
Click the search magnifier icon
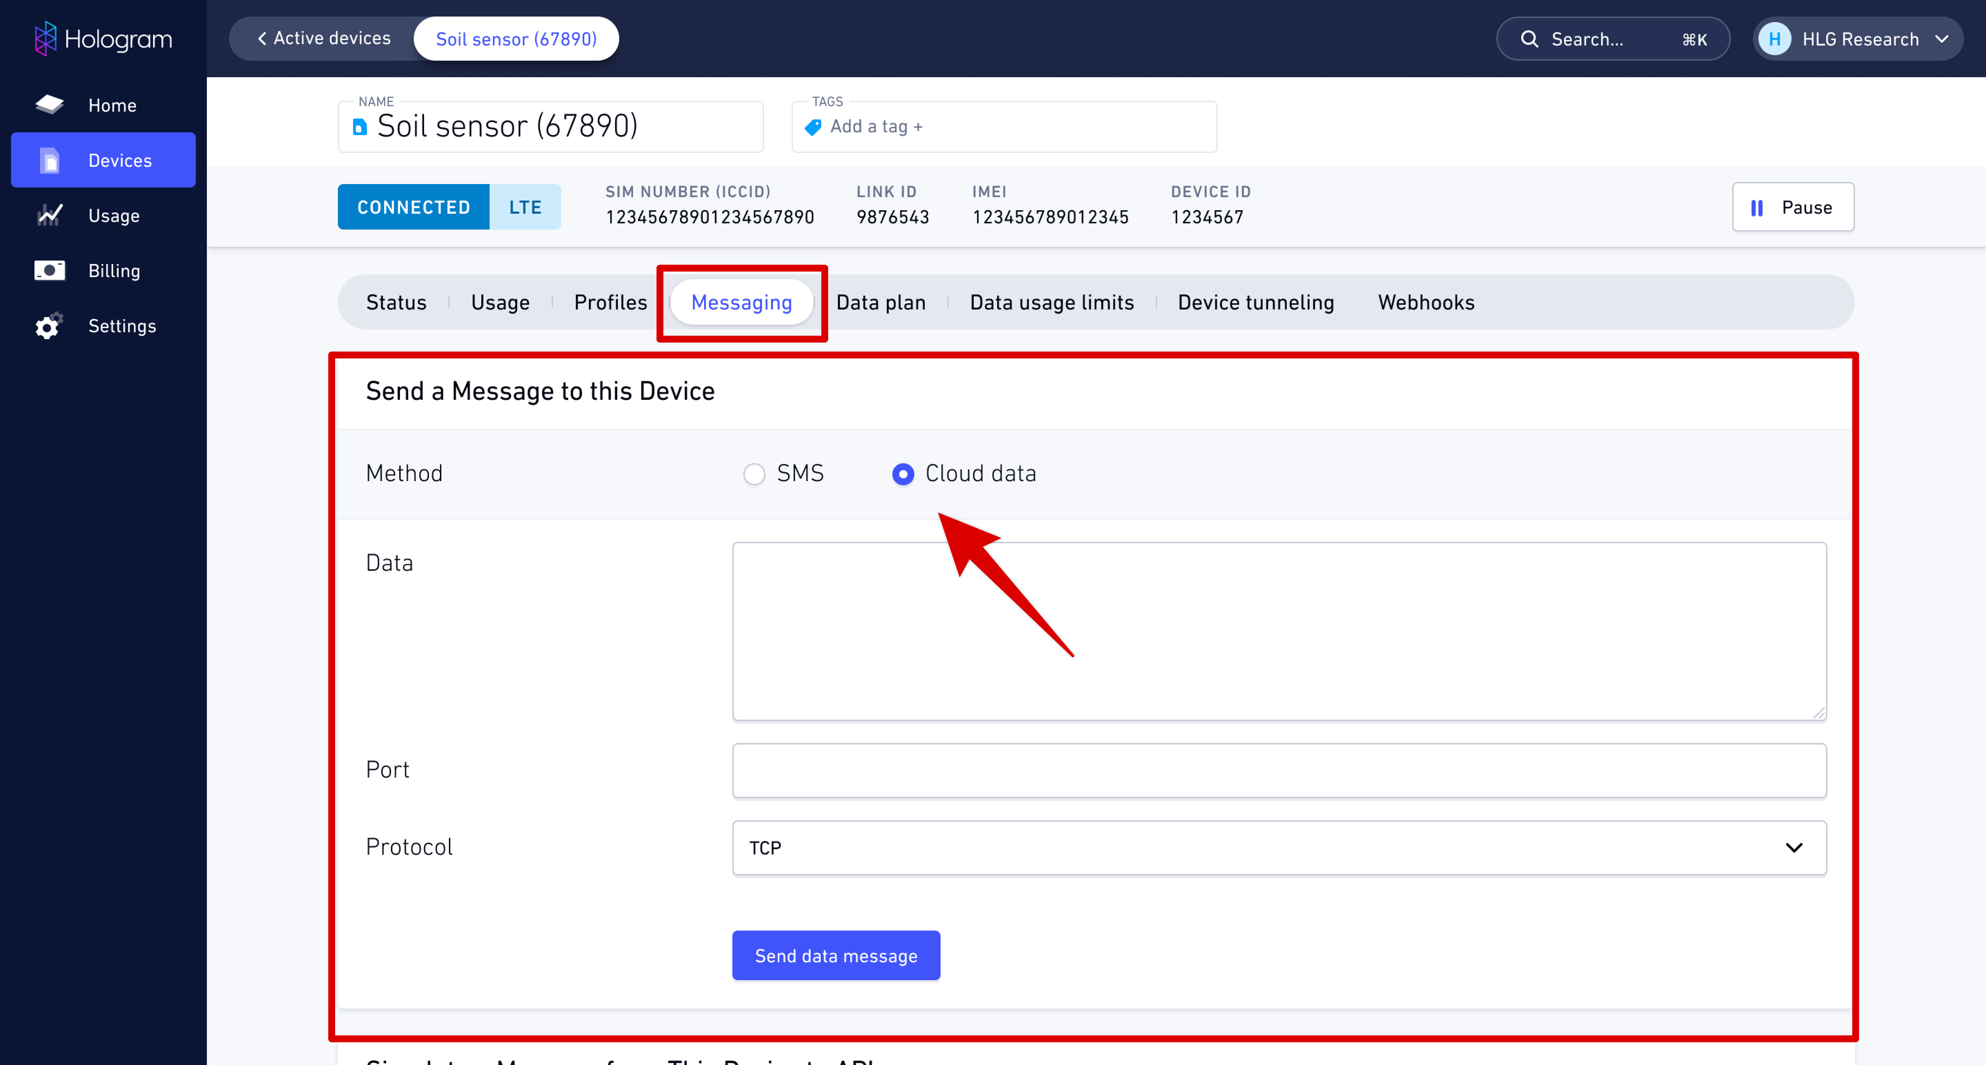click(1529, 39)
